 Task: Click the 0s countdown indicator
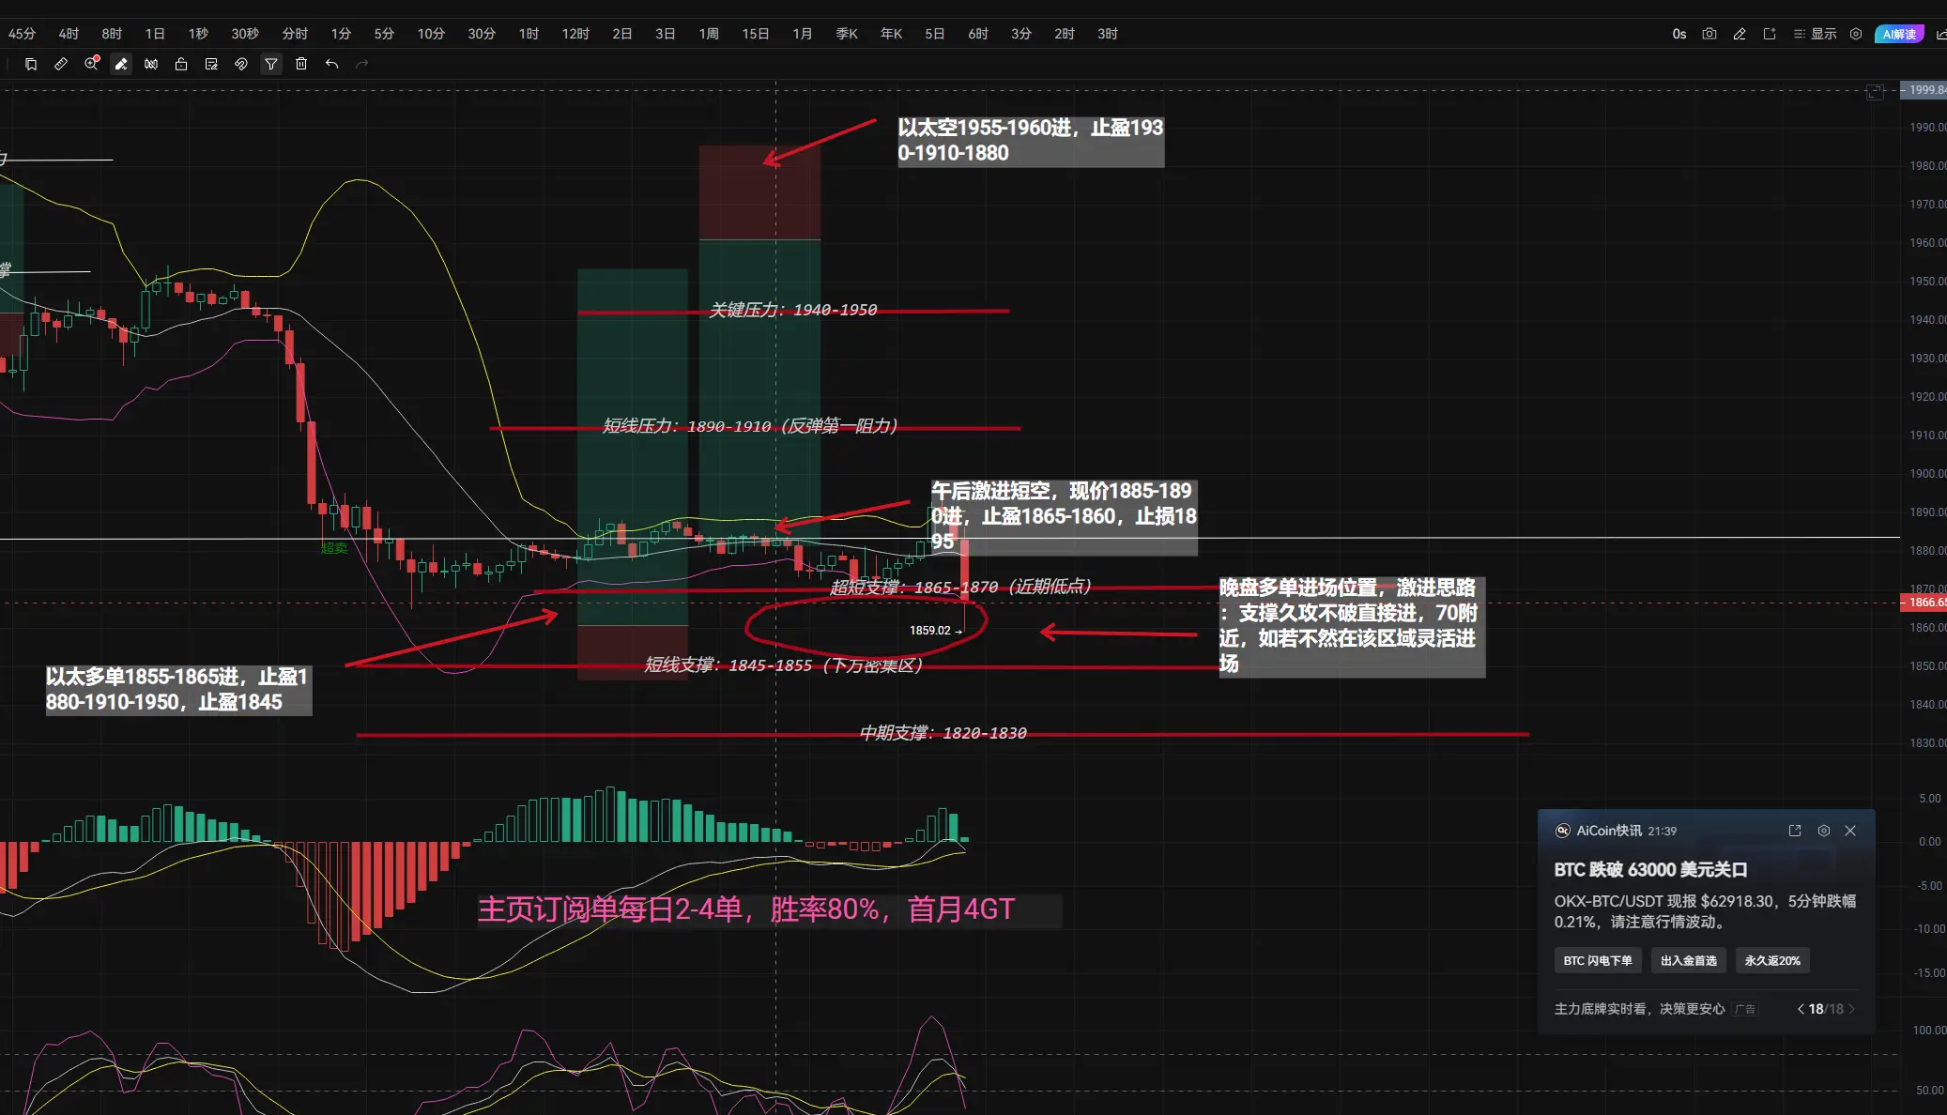1679,34
